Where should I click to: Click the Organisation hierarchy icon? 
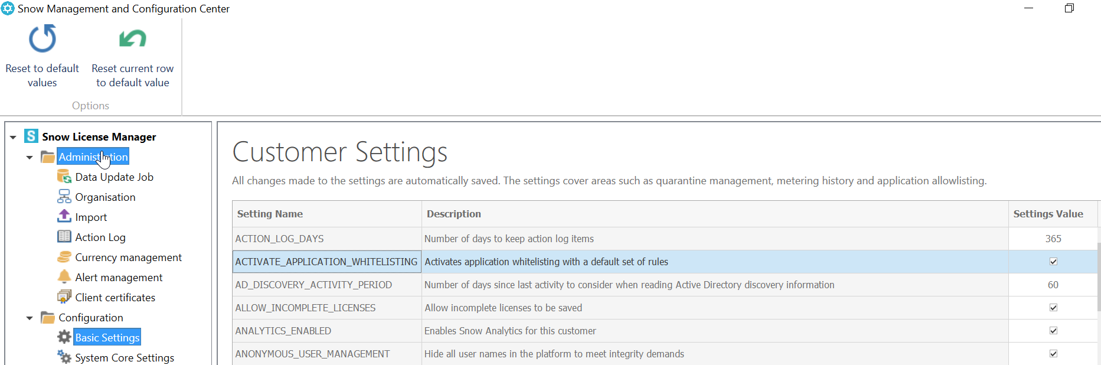[x=64, y=197]
